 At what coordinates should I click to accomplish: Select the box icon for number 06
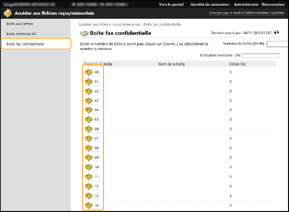click(89, 129)
